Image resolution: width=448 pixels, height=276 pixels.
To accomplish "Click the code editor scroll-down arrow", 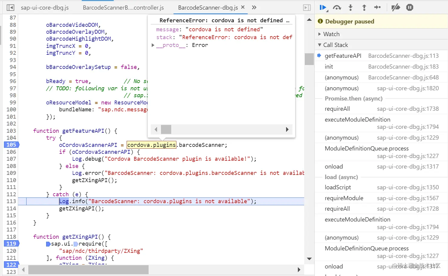I will (309, 259).
